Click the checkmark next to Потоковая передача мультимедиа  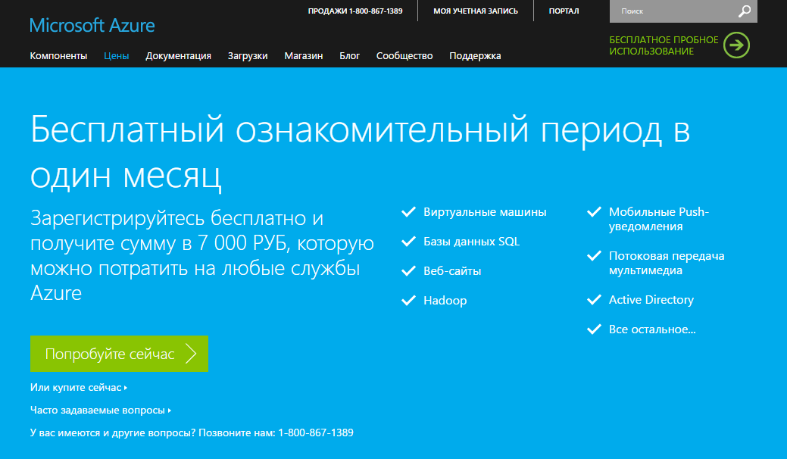pos(595,256)
